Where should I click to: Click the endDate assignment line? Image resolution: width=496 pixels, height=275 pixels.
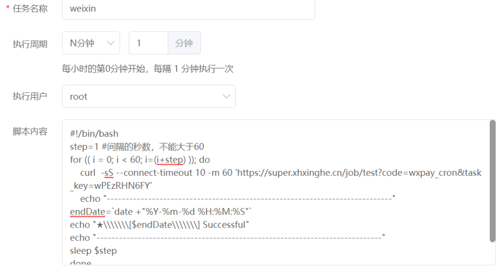[161, 212]
